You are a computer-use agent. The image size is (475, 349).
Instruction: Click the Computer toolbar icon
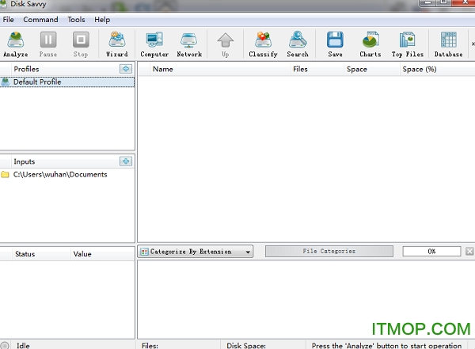click(154, 43)
